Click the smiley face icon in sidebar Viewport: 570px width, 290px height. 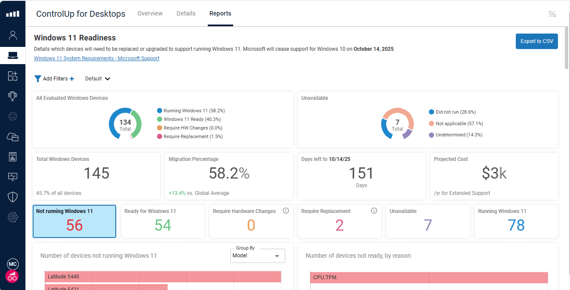(x=12, y=116)
